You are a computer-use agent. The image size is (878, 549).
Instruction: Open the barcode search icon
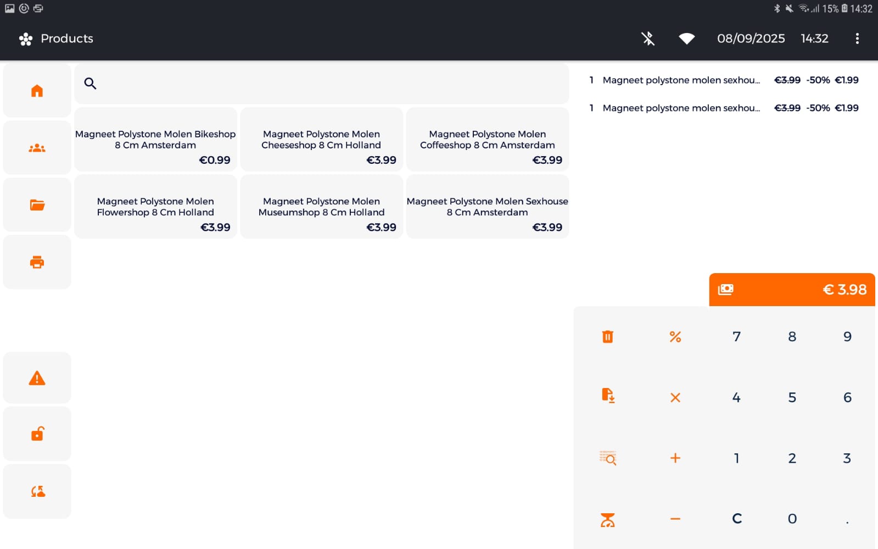(607, 458)
